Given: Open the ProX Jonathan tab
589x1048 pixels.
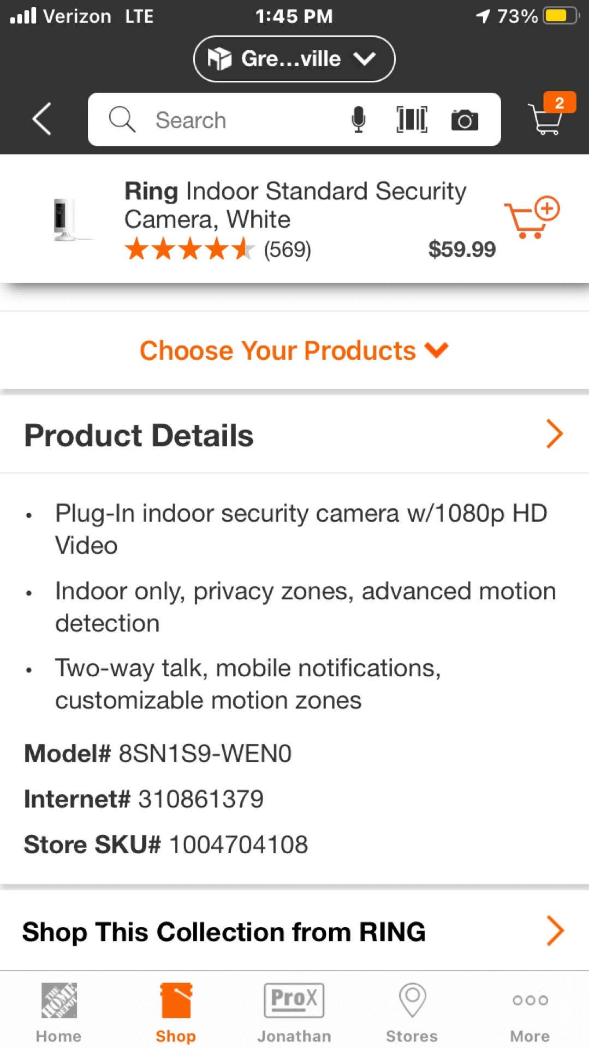Looking at the screenshot, I should pos(294,1011).
